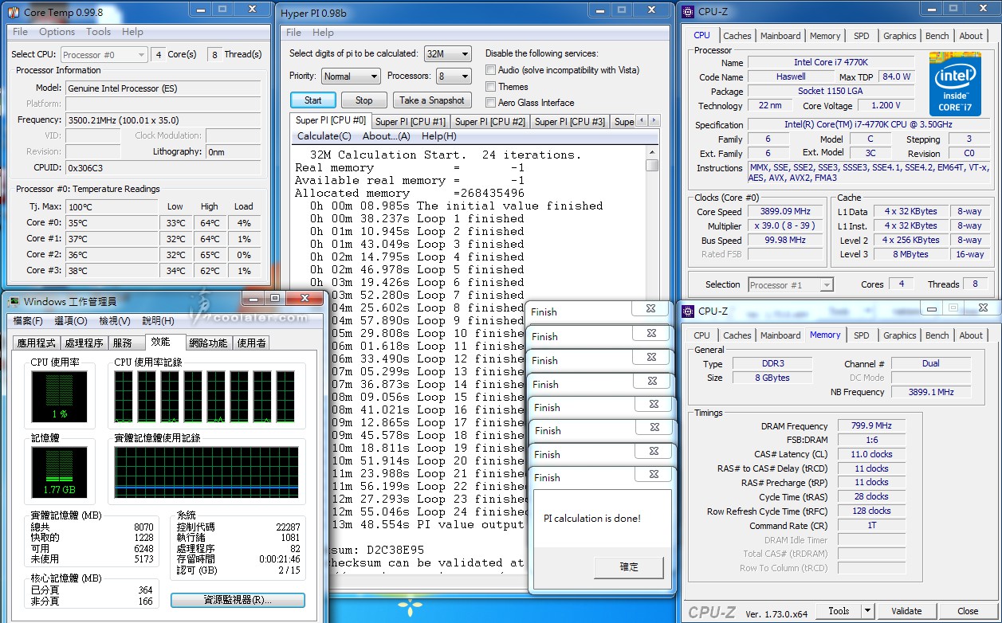Open Select CPU Processor #0 dropdown
The image size is (1002, 623).
[x=104, y=54]
